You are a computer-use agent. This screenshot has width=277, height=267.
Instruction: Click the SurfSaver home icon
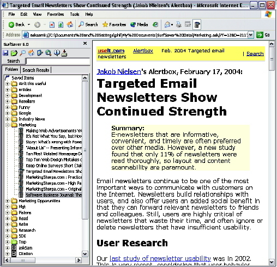tap(31, 53)
